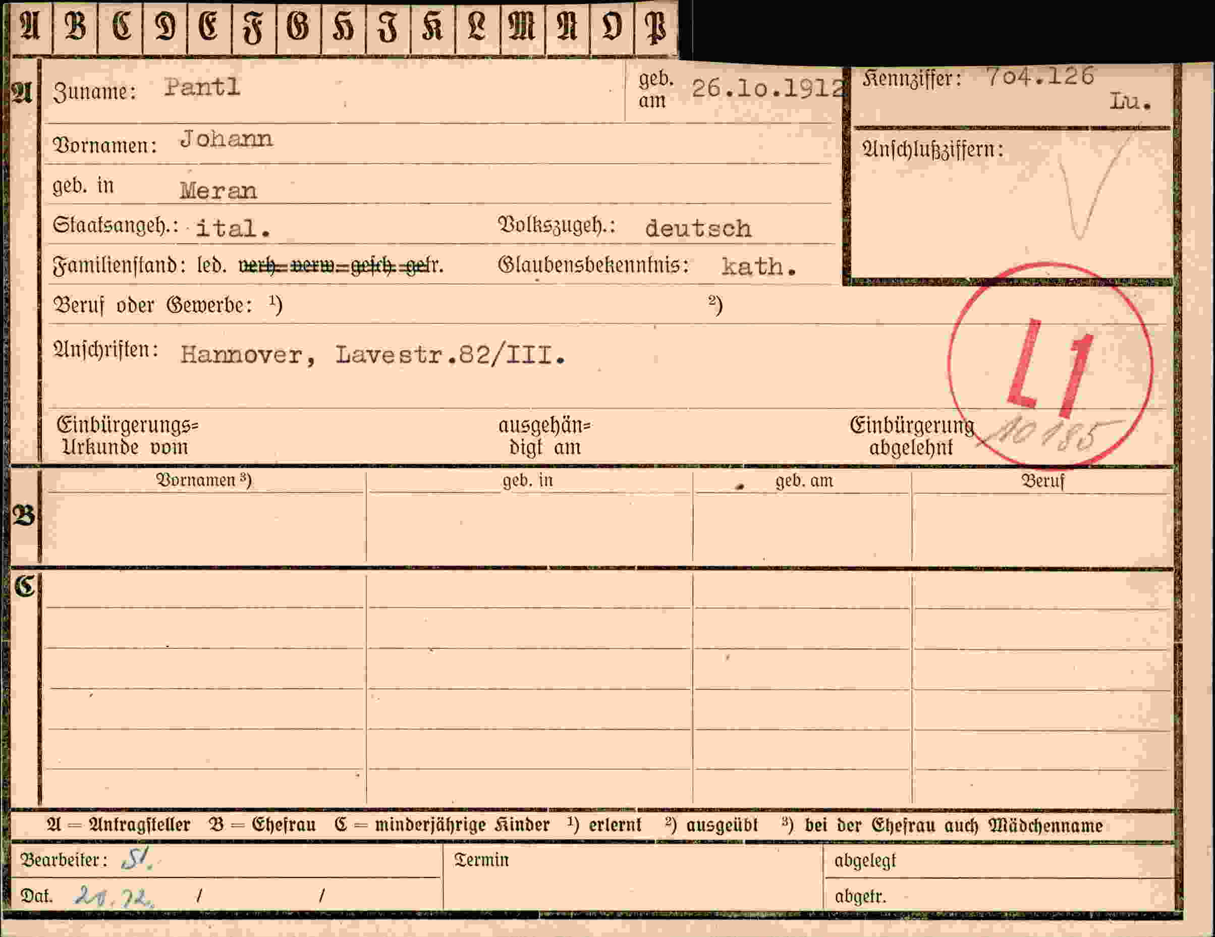Click the typed birthplace "Meran"

[218, 191]
